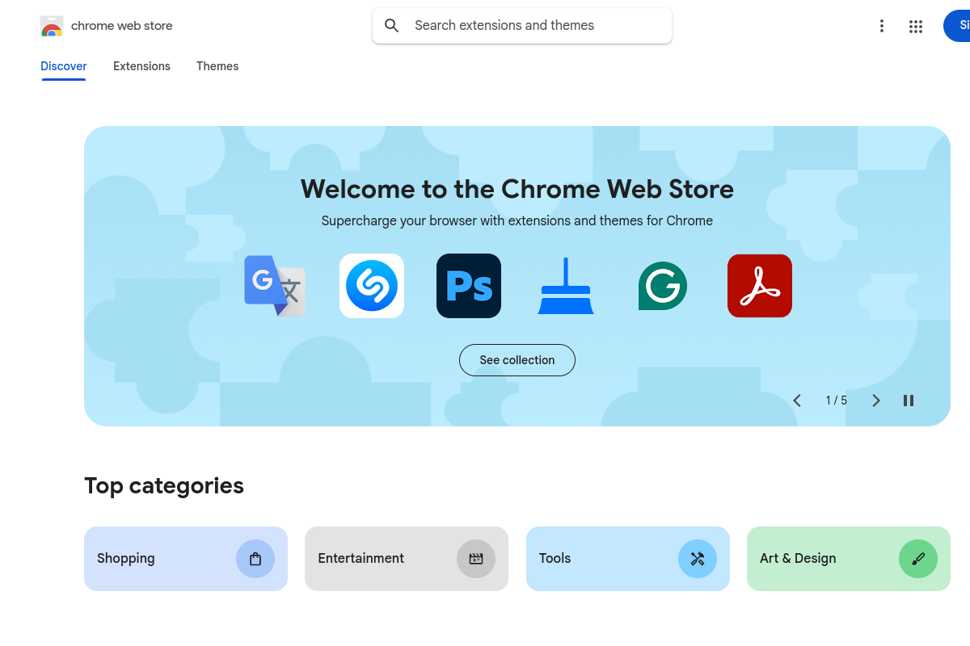
Task: Go to the previous carousel slide
Action: (797, 401)
